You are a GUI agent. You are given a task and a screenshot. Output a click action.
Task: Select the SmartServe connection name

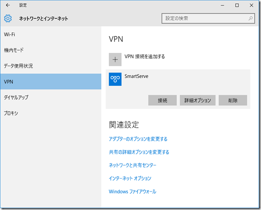[x=136, y=76]
